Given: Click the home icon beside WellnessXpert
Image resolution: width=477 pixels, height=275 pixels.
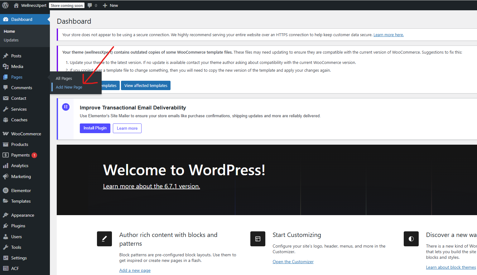Looking at the screenshot, I should tap(16, 5).
